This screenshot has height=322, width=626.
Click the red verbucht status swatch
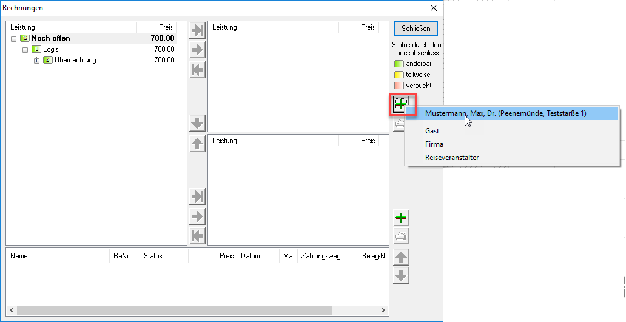[x=399, y=86]
